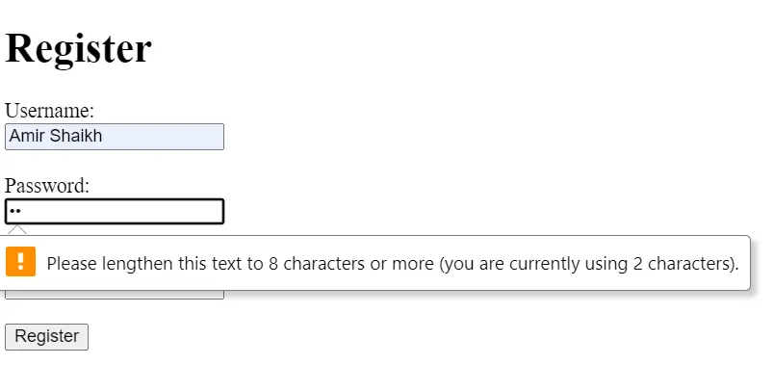Click the Register page heading

click(x=78, y=48)
